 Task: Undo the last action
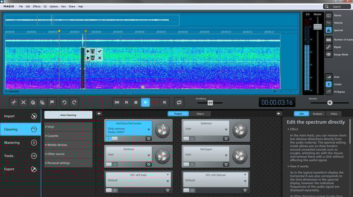pyautogui.click(x=65, y=102)
